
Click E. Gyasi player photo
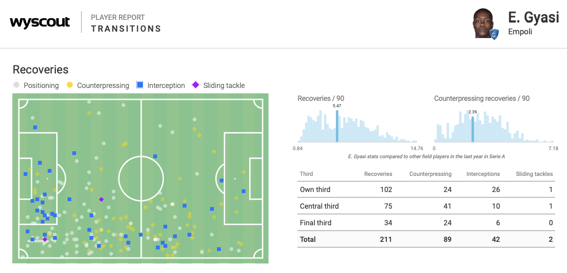pyautogui.click(x=484, y=23)
